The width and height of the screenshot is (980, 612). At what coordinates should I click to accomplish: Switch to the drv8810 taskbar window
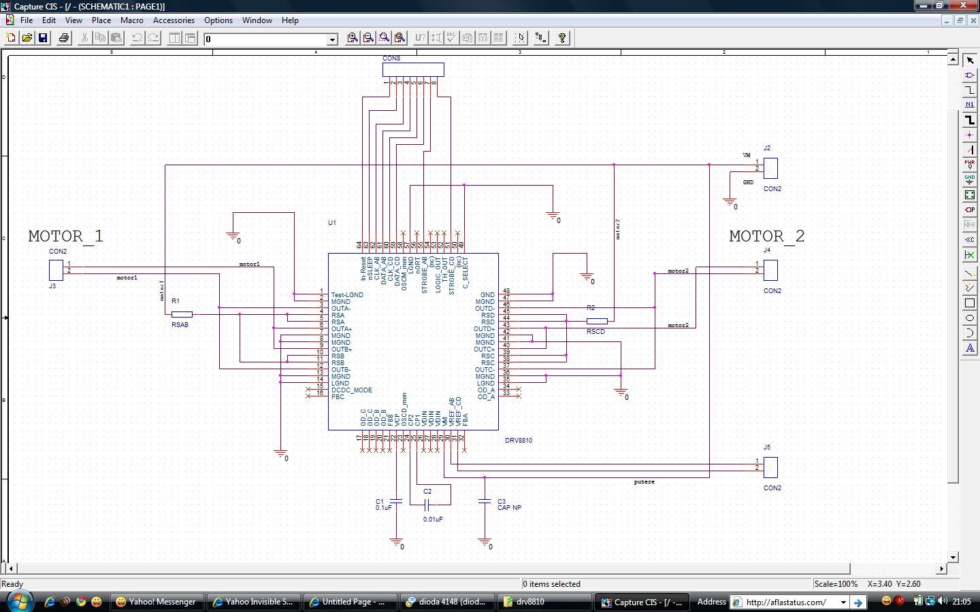[545, 602]
